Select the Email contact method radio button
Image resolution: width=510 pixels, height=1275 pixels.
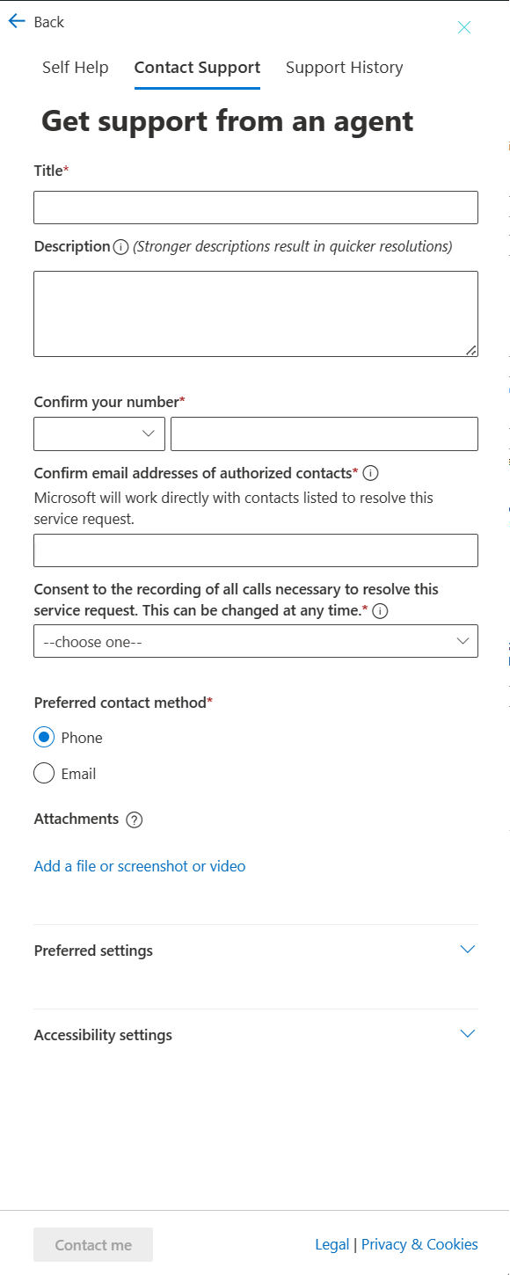click(x=44, y=773)
